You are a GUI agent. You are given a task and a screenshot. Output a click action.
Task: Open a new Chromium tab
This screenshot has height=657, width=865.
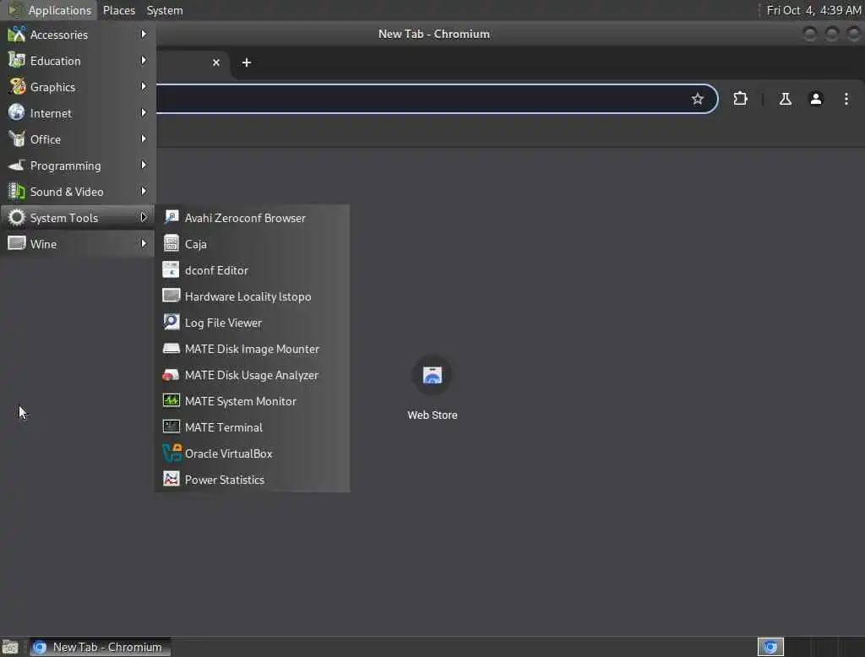[x=247, y=62]
